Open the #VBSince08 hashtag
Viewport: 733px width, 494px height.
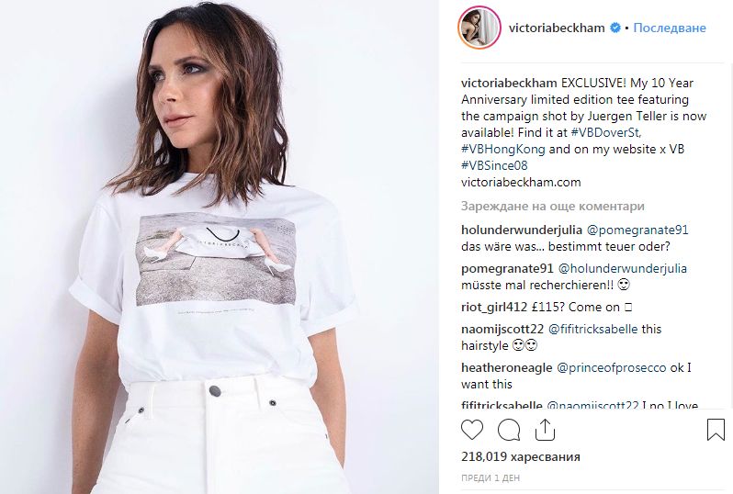(494, 165)
